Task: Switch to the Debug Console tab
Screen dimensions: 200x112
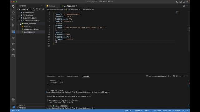Action: [x=73, y=76]
